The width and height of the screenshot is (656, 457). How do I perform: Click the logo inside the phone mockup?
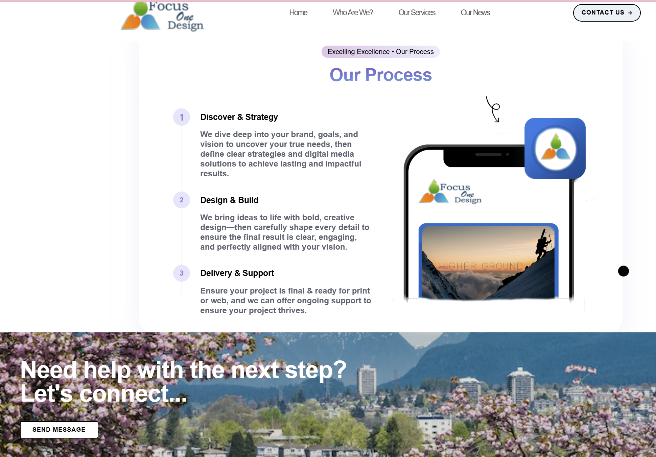[450, 192]
